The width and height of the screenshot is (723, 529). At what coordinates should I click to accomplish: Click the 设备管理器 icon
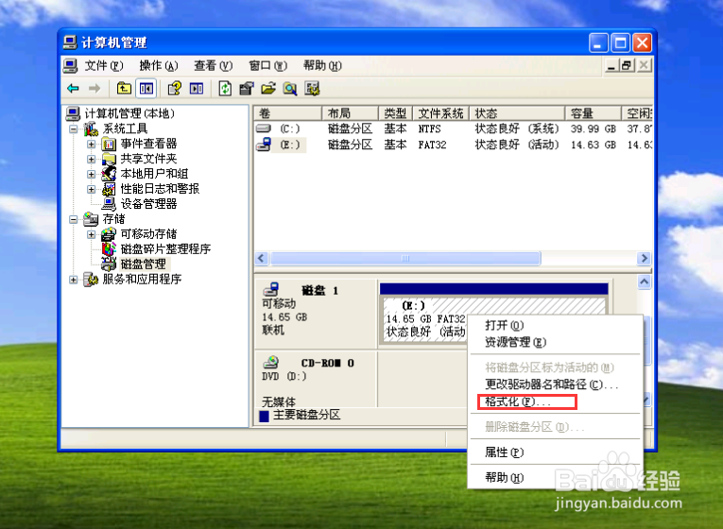tap(109, 204)
